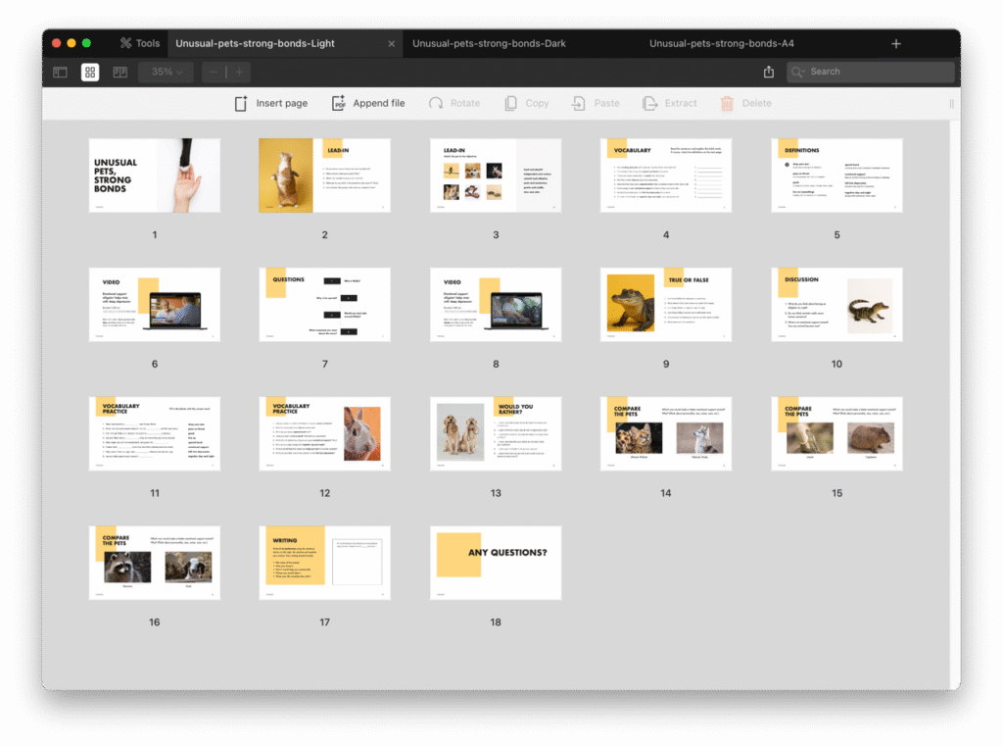
Task: Click the zoom out minus button
Action: tap(214, 72)
